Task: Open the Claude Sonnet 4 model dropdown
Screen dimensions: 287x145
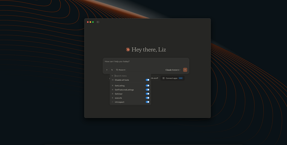Action: 173,70
